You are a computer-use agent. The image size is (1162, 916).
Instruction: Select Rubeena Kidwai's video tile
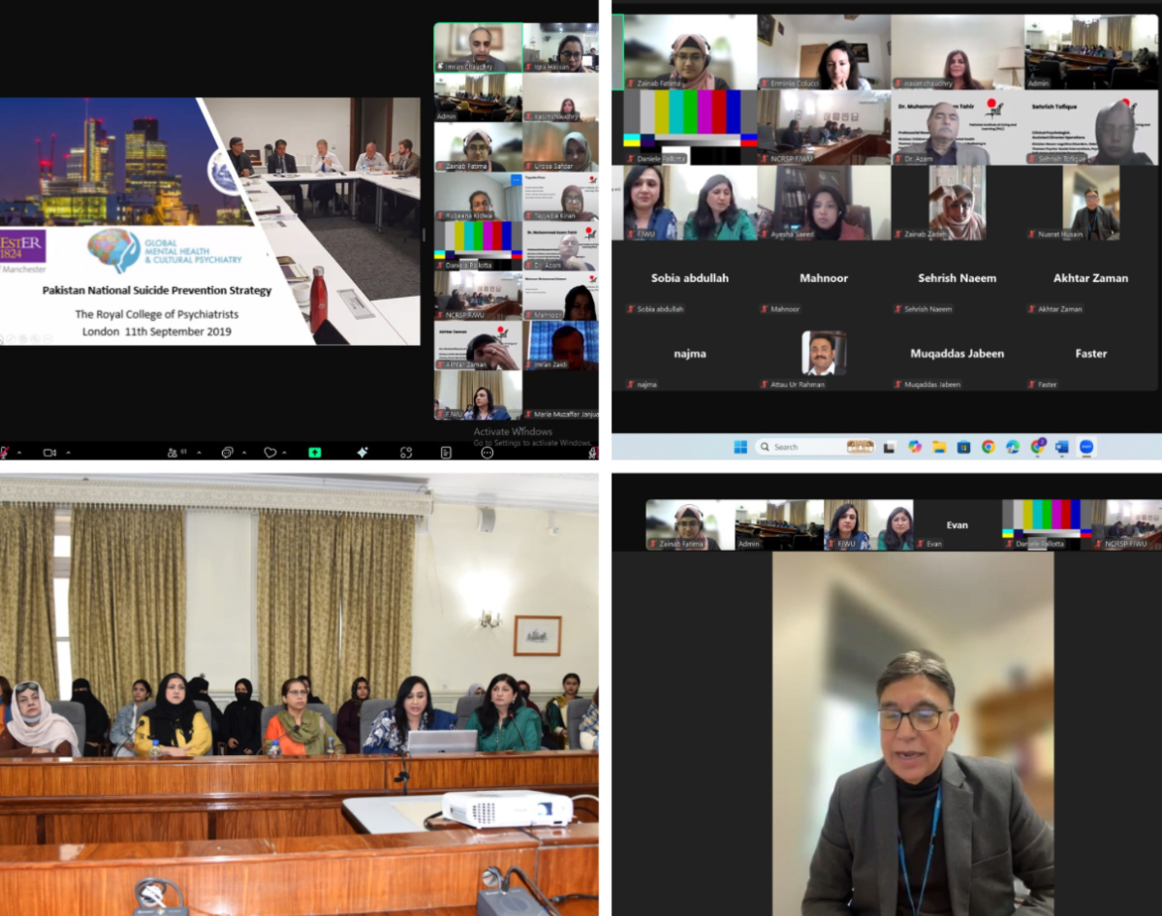pos(478,197)
